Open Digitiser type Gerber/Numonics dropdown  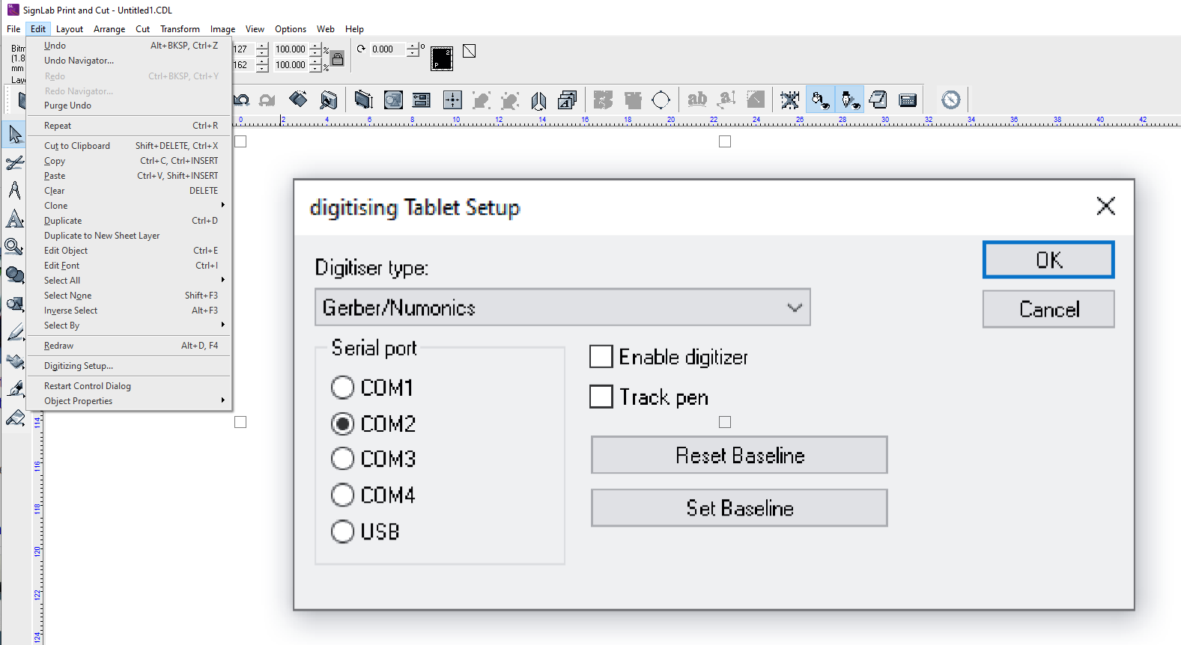(x=562, y=308)
